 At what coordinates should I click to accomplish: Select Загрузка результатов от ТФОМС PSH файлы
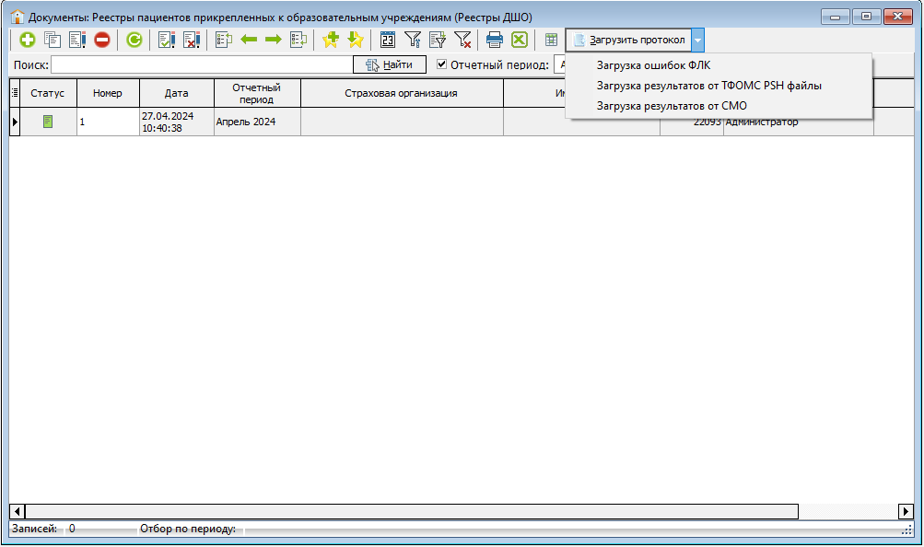[x=709, y=86]
